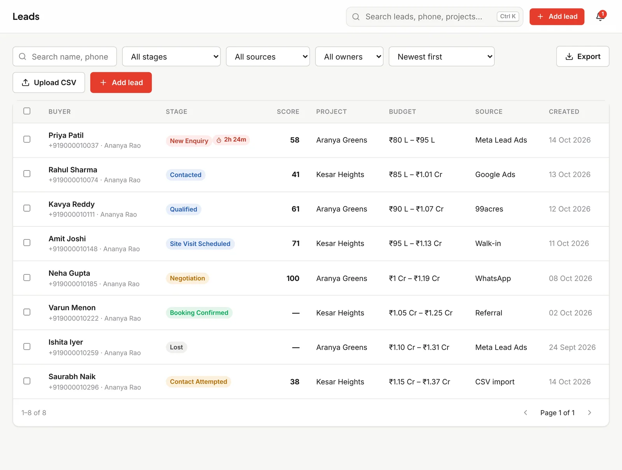
Task: Click budget ₹80 L – ₹95 L
Action: (412, 140)
